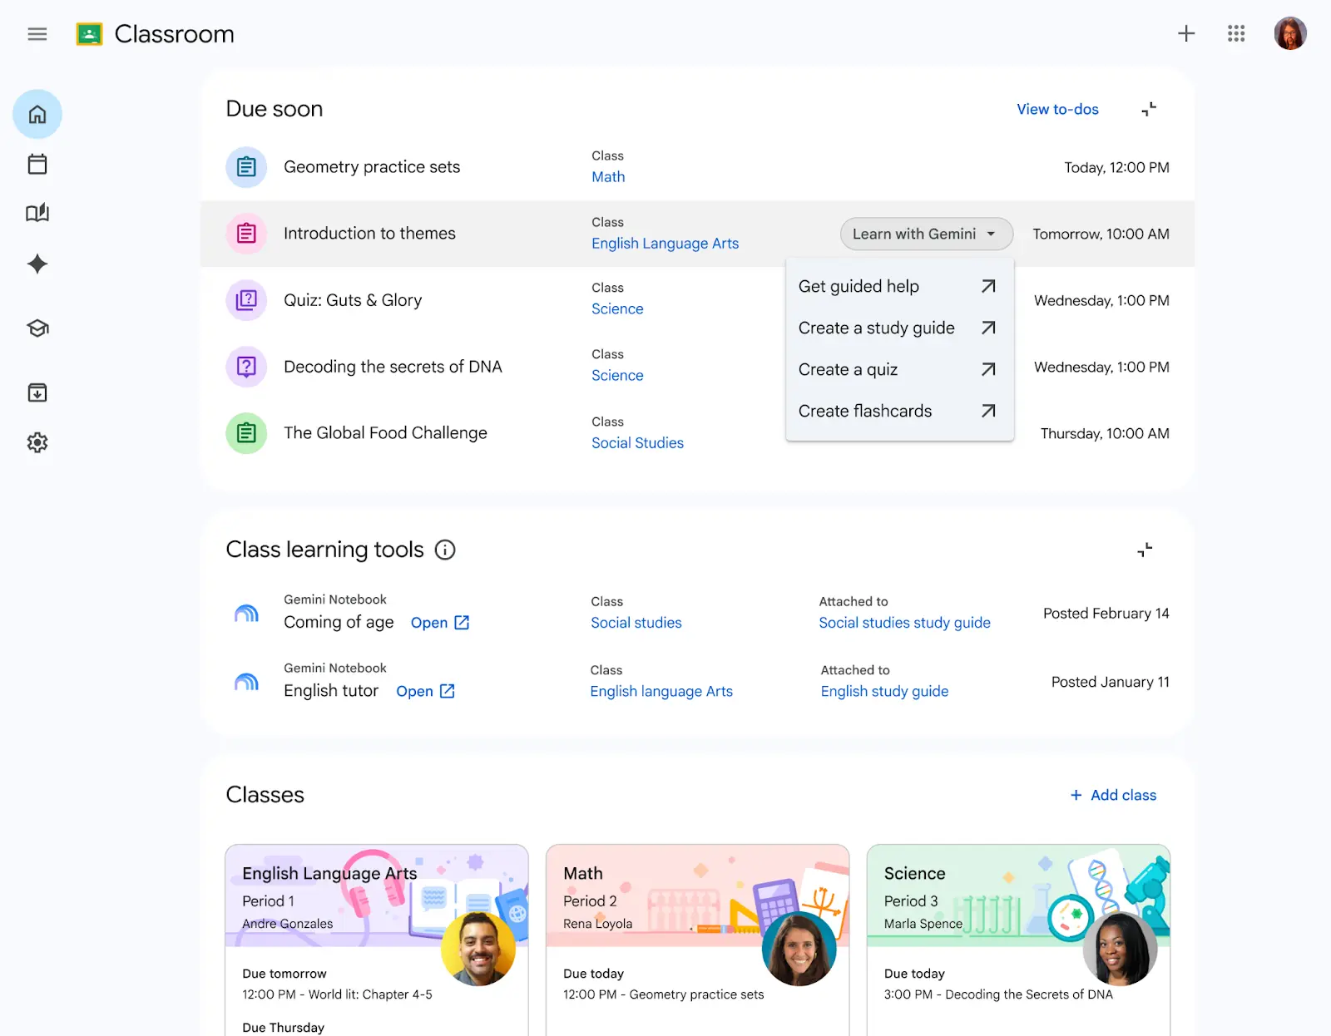Open the Gemini sparkle sidebar icon
1331x1036 pixels.
[x=37, y=264]
